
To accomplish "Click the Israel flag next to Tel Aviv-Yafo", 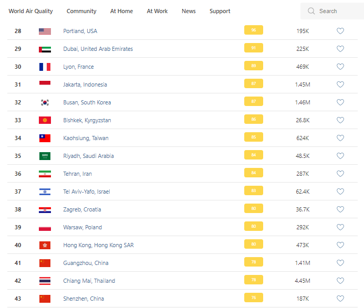I will pyautogui.click(x=45, y=192).
